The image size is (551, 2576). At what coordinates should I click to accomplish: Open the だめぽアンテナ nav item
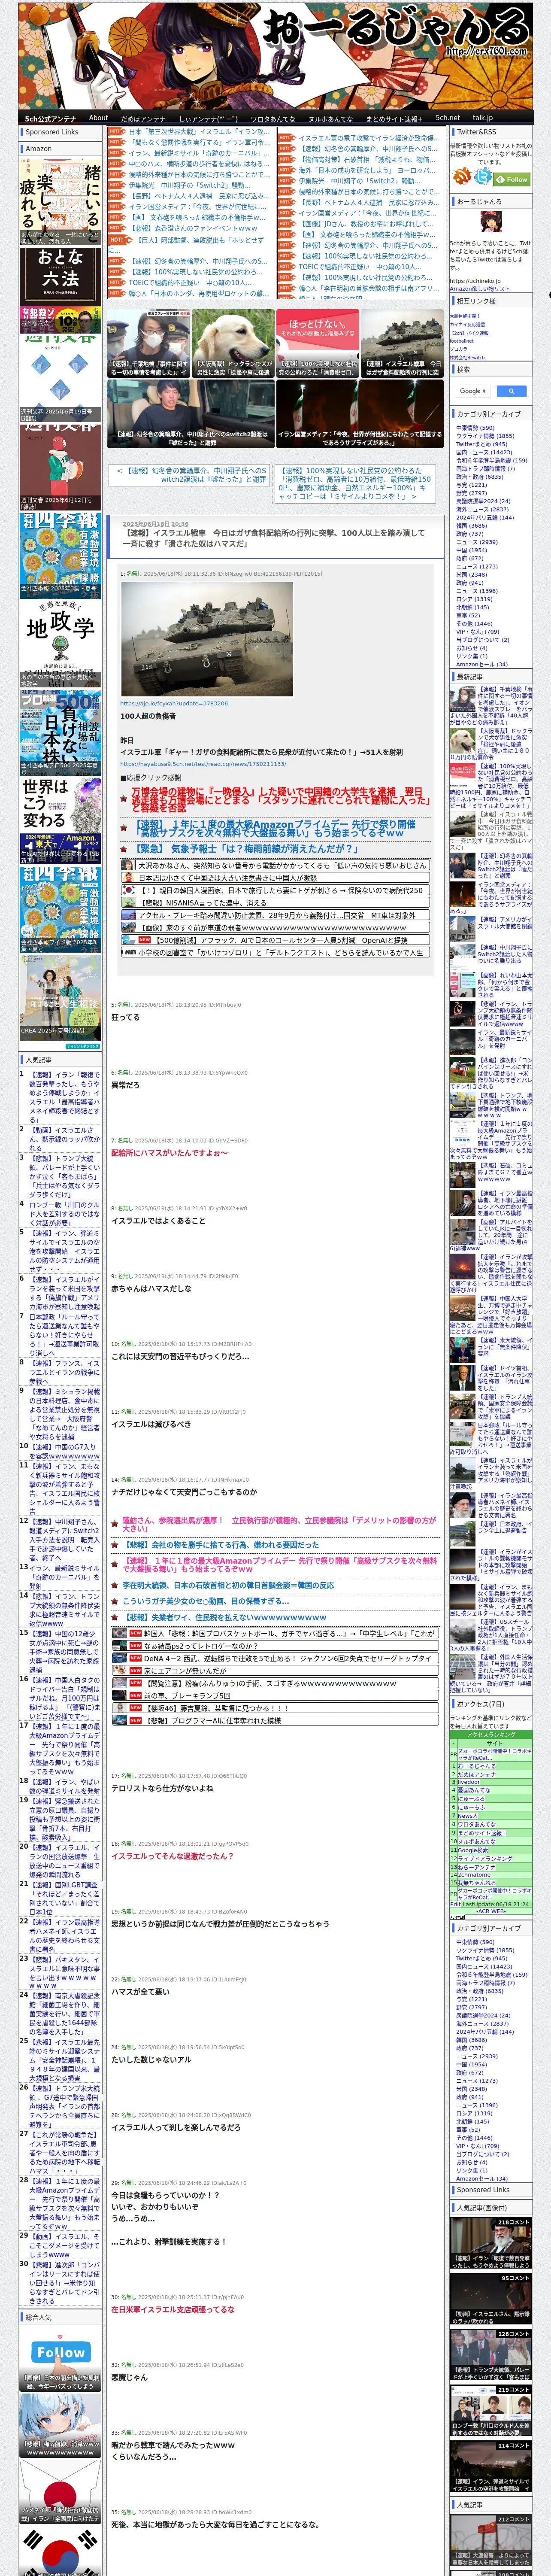coord(143,118)
